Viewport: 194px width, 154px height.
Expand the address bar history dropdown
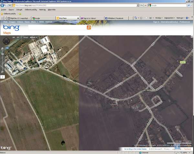pos(138,5)
